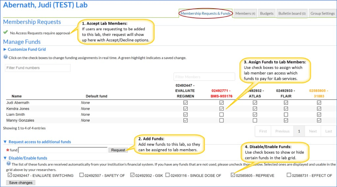The height and width of the screenshot is (187, 337).
Task: Click the Showing 1 to 4 of 4 entries text
Action: [x=24, y=128]
